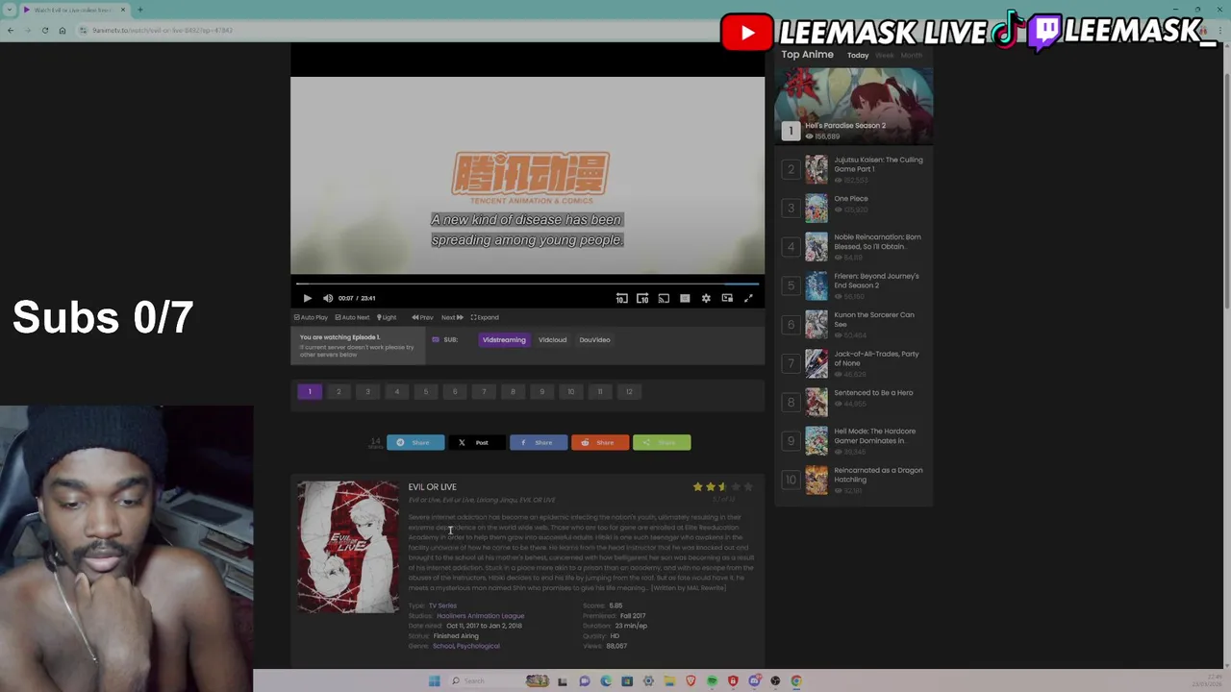This screenshot has height=692, width=1231.
Task: Open Brave browser from taskbar
Action: (691, 681)
